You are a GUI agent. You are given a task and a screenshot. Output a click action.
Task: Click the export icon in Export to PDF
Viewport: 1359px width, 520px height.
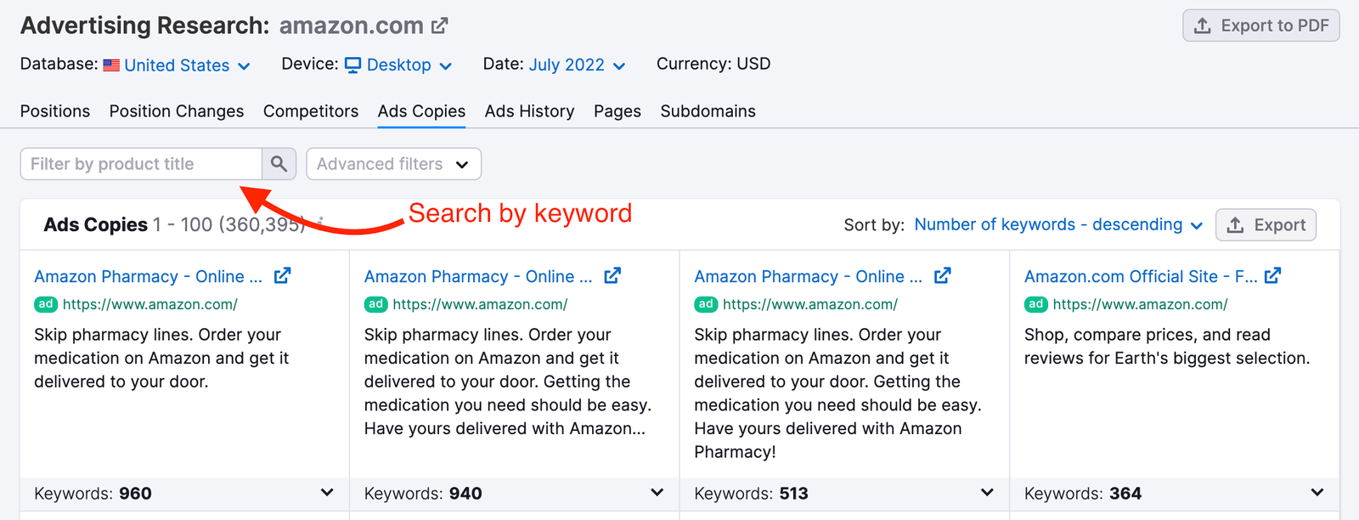point(1203,25)
